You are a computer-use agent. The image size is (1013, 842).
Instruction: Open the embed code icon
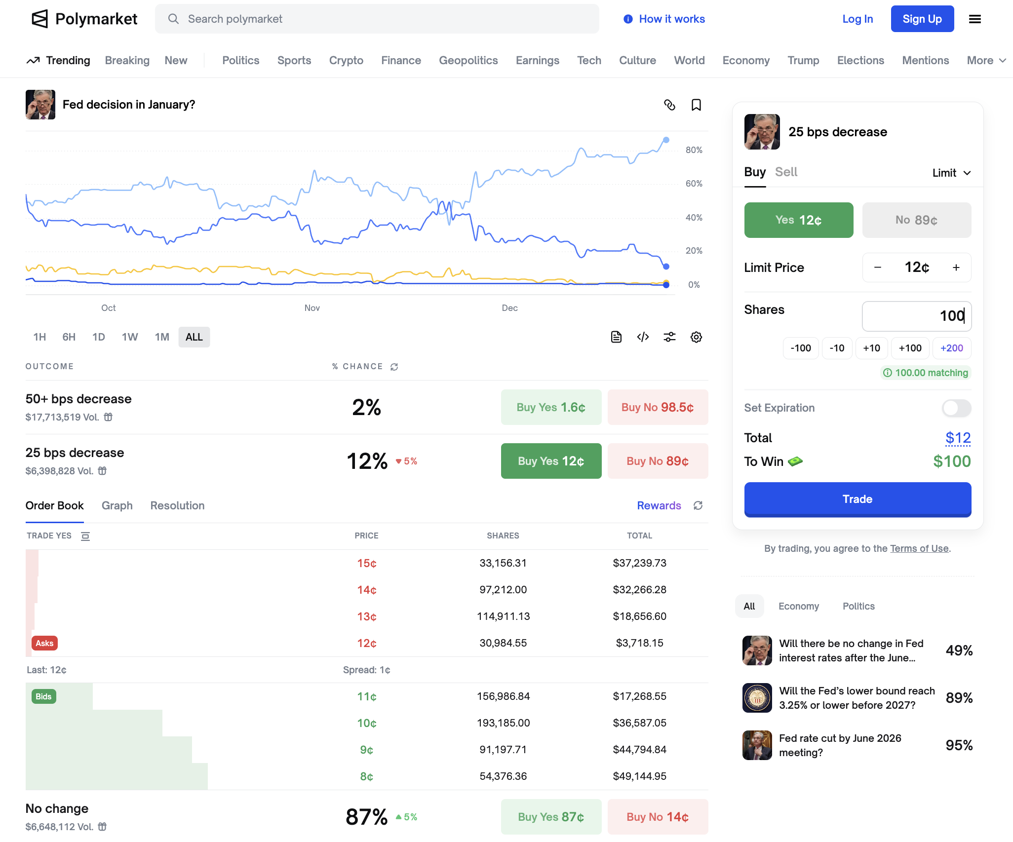pos(643,337)
